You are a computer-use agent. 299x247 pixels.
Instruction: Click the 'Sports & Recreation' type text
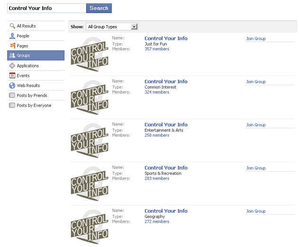click(x=163, y=173)
